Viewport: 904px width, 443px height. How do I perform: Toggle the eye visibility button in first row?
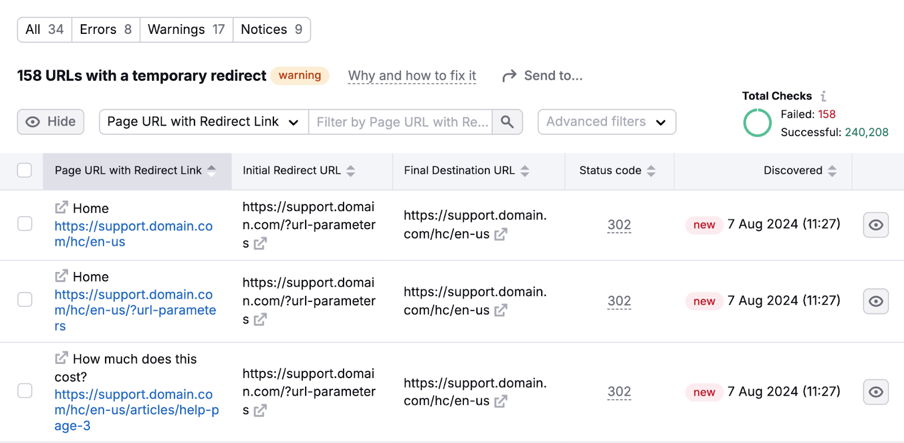(x=876, y=225)
